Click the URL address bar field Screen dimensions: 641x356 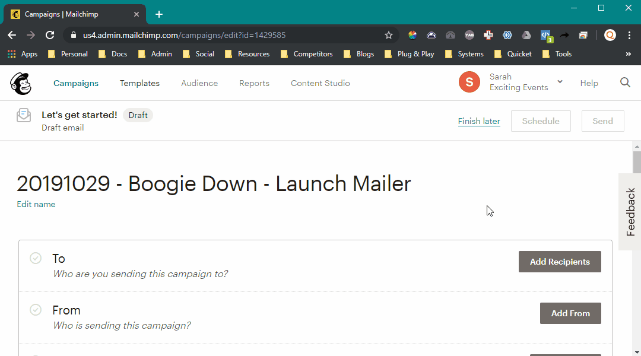point(231,35)
